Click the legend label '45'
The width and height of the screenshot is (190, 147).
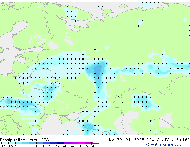[x=86, y=146]
